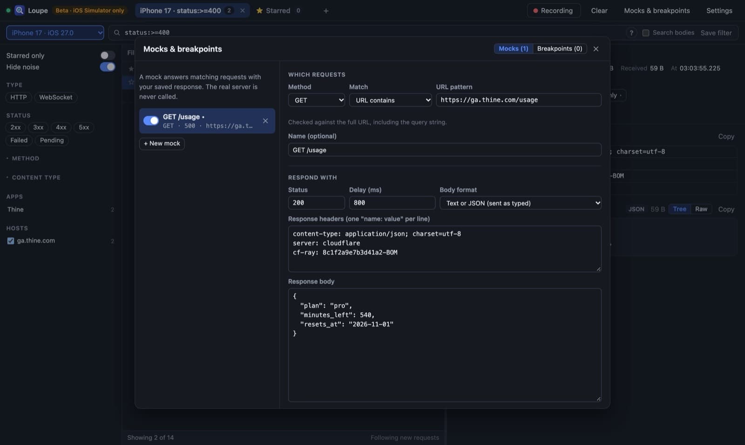Screen dimensions: 745x445
Task: Filter by 5xx status chip
Action: coord(84,127)
